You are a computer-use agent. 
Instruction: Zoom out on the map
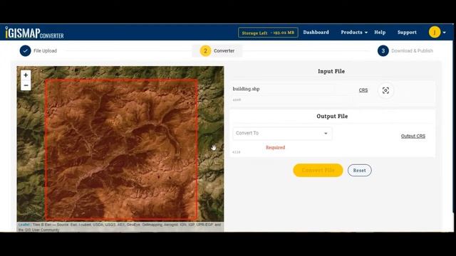[x=26, y=85]
